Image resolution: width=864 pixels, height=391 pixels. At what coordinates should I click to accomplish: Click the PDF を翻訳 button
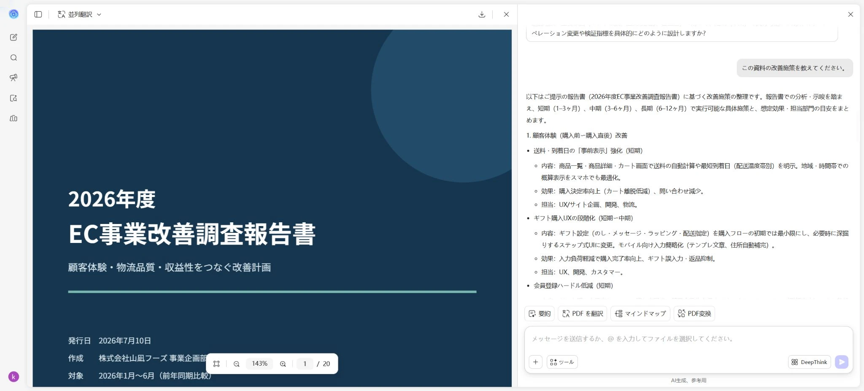(x=583, y=313)
